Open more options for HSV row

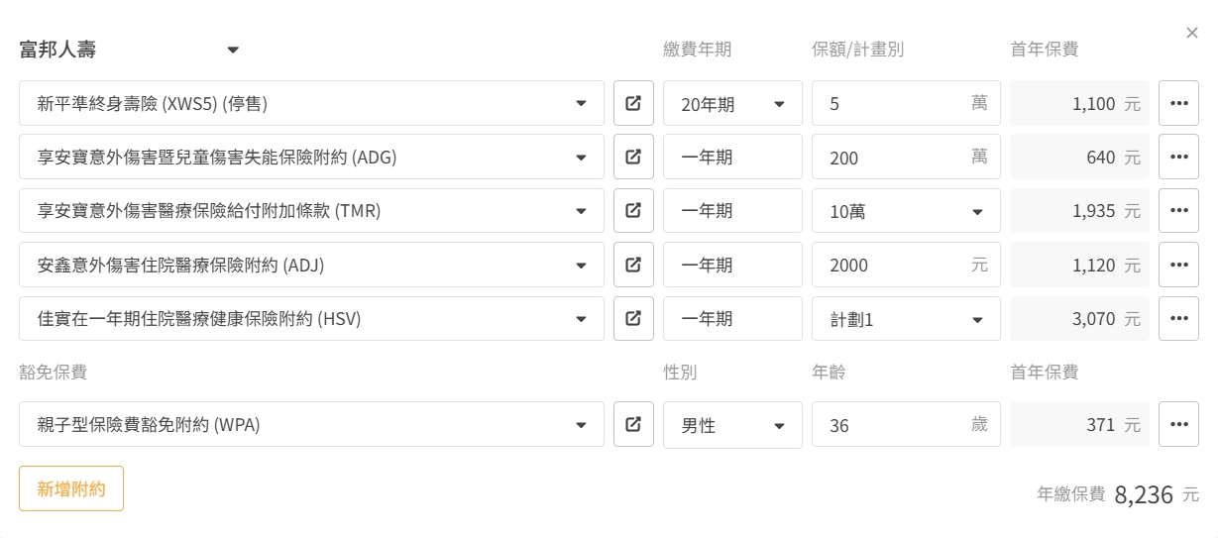click(1178, 319)
